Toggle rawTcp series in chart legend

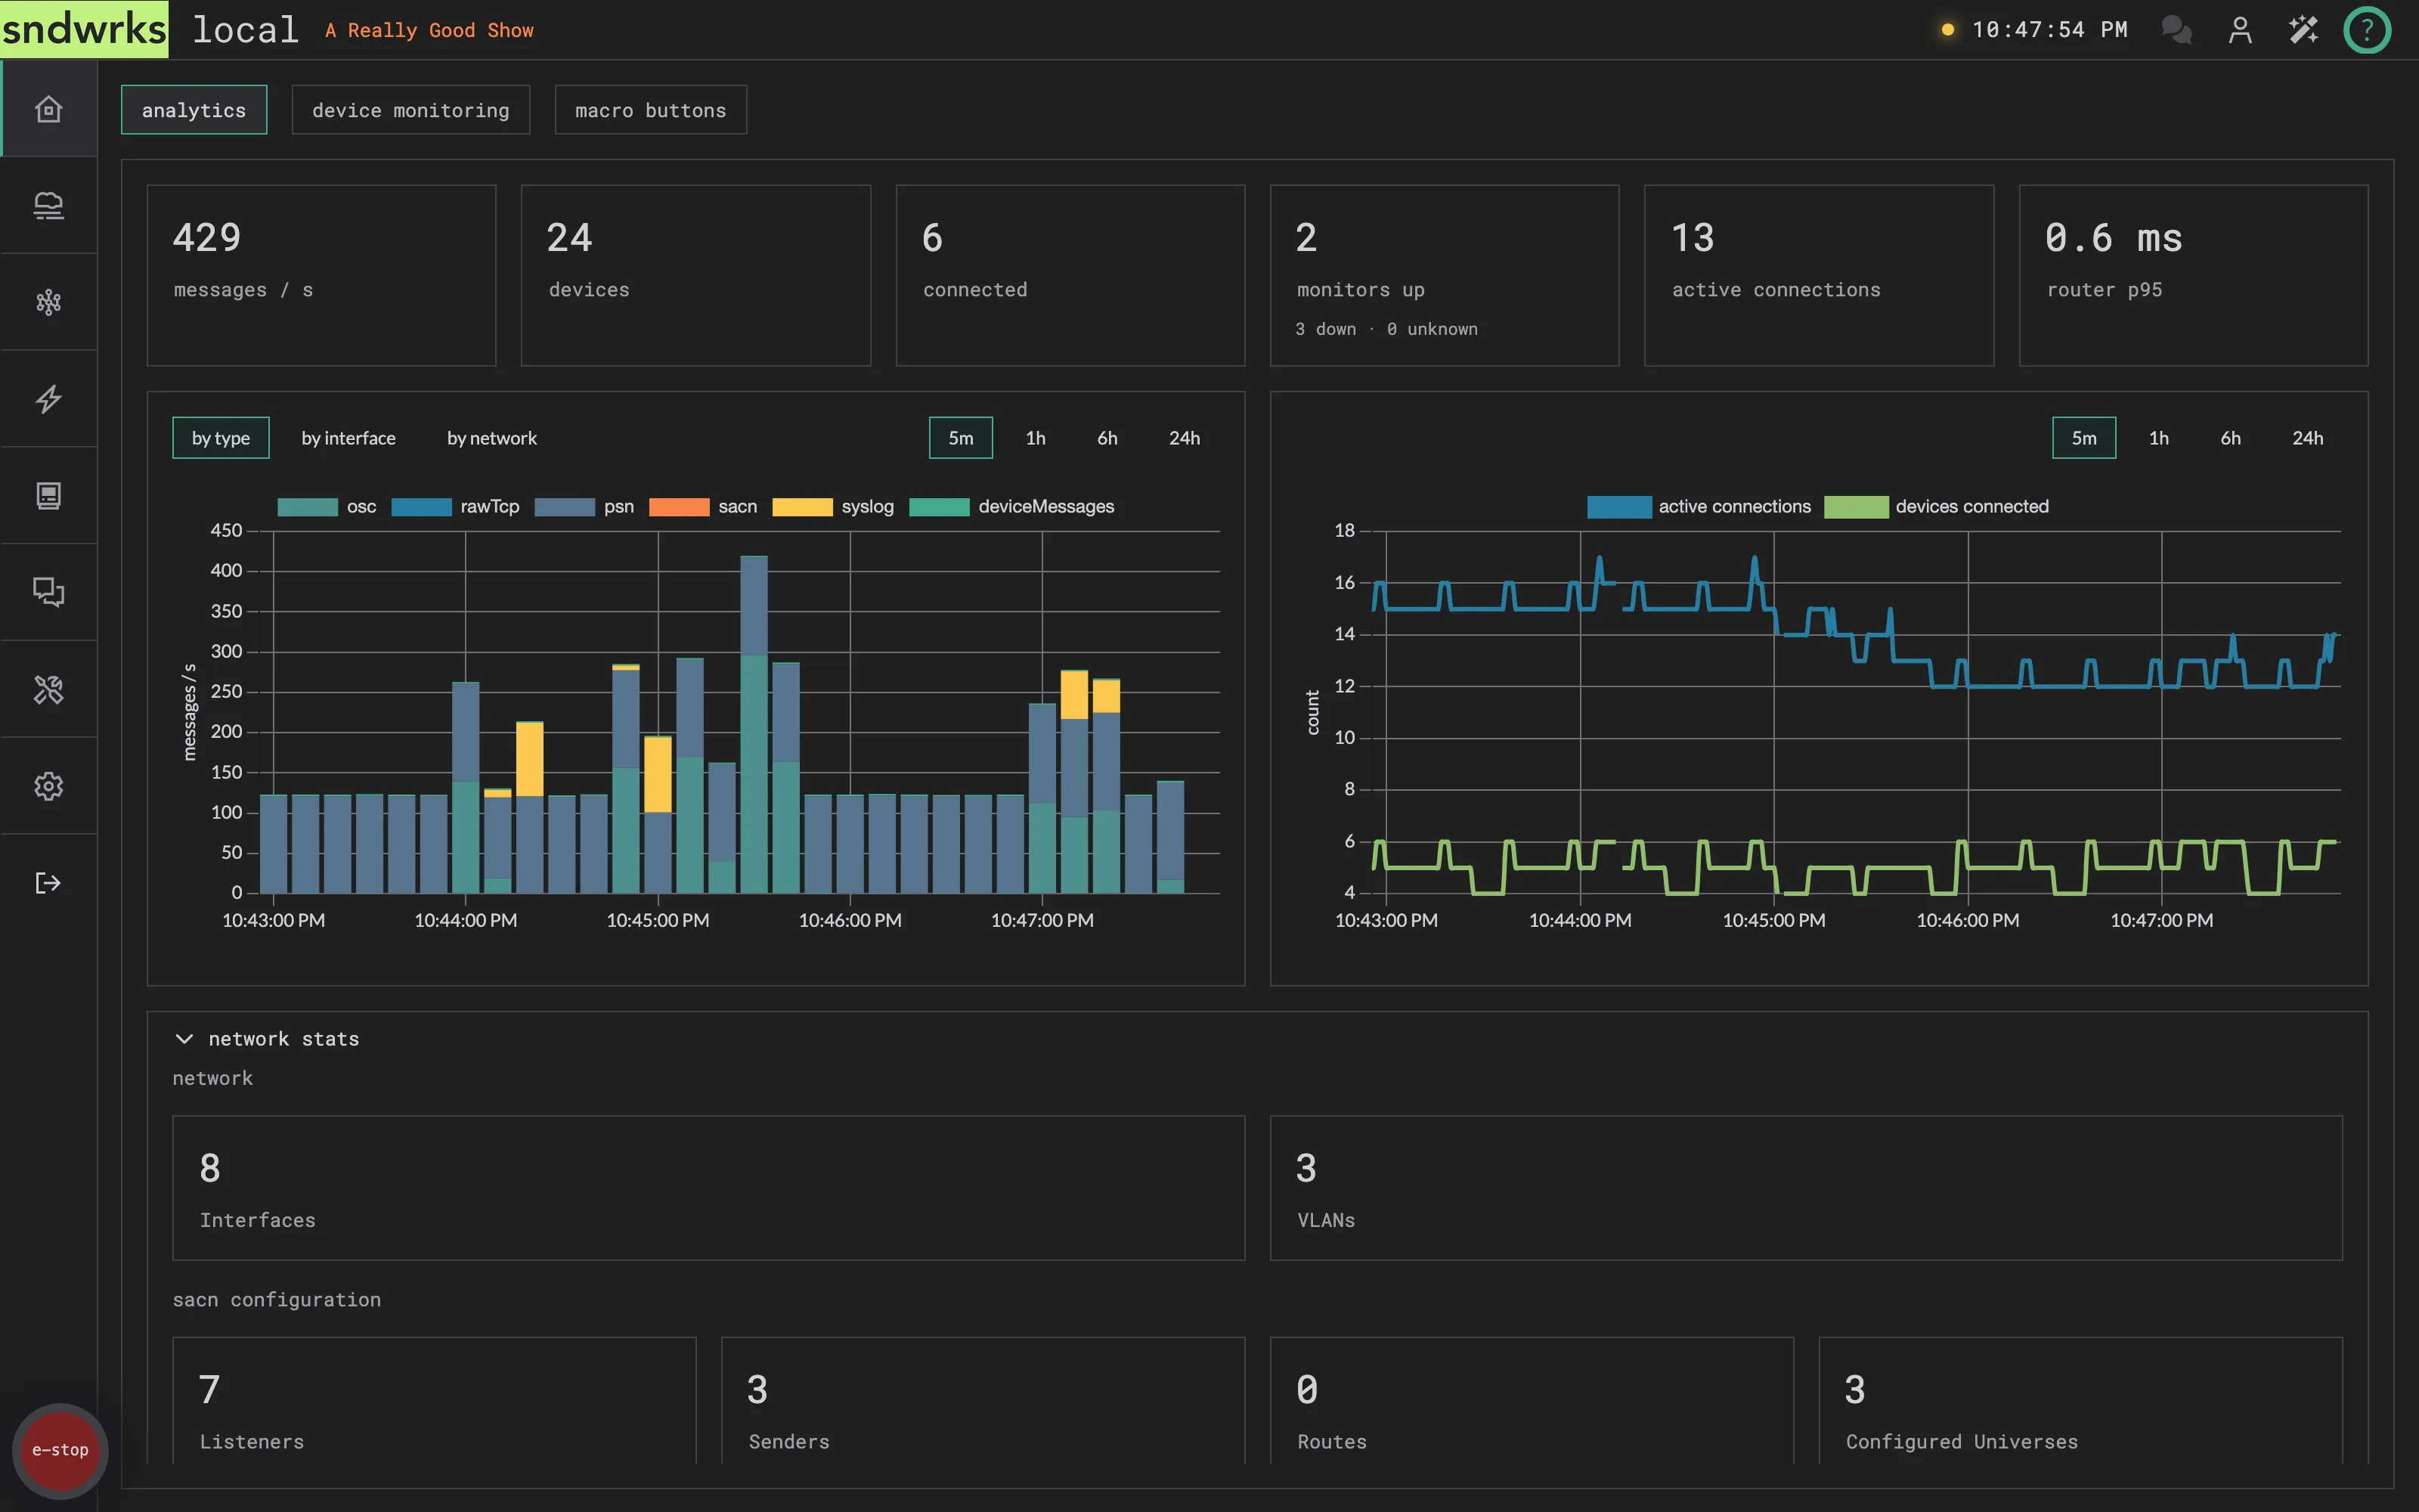tap(455, 507)
